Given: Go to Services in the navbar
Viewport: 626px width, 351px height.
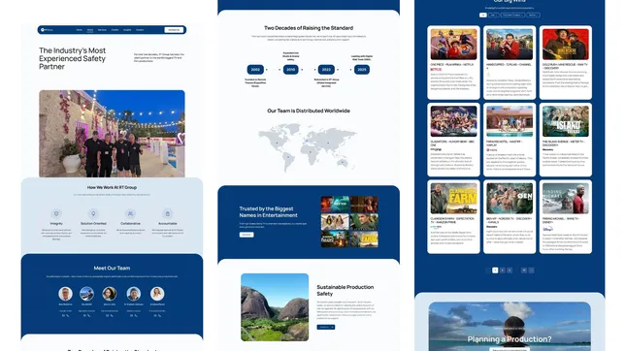Looking at the screenshot, I should tap(102, 30).
